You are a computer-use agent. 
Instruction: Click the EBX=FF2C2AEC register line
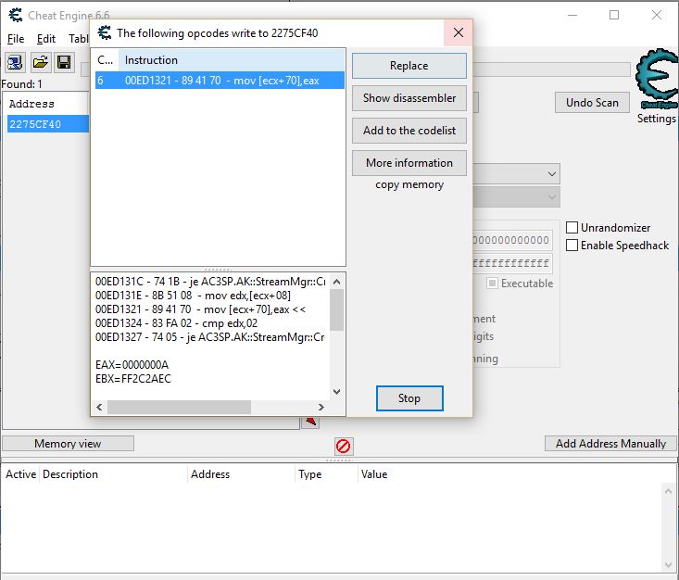point(133,379)
